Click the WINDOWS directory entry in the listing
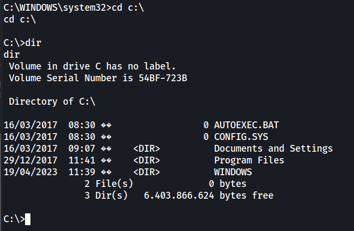The image size is (354, 231). coord(233,172)
